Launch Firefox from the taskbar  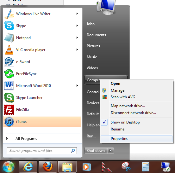48,167
